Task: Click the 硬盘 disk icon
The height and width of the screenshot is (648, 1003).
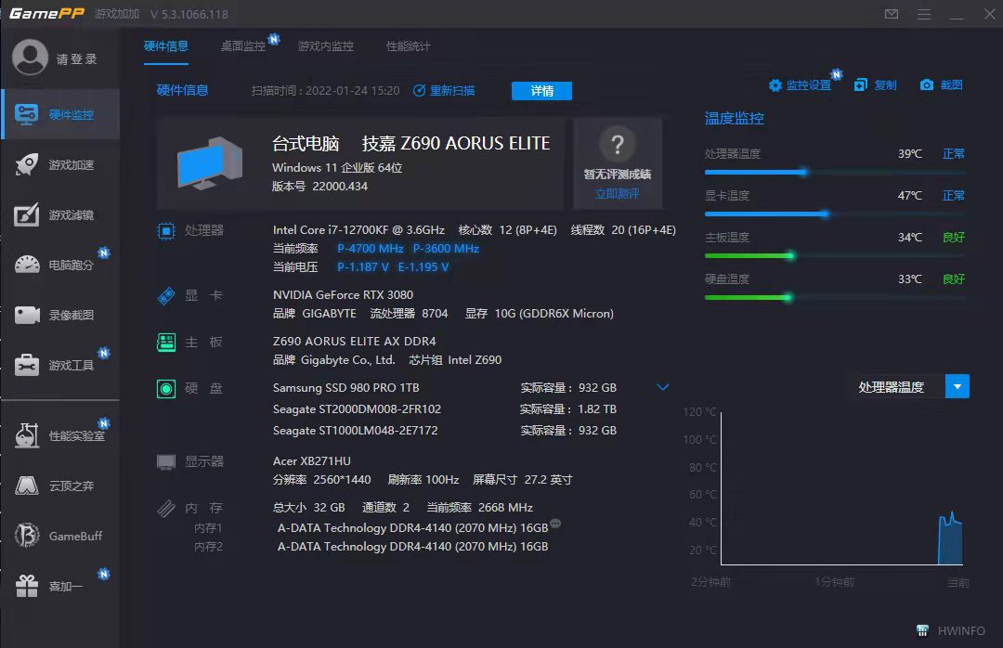Action: tap(165, 388)
